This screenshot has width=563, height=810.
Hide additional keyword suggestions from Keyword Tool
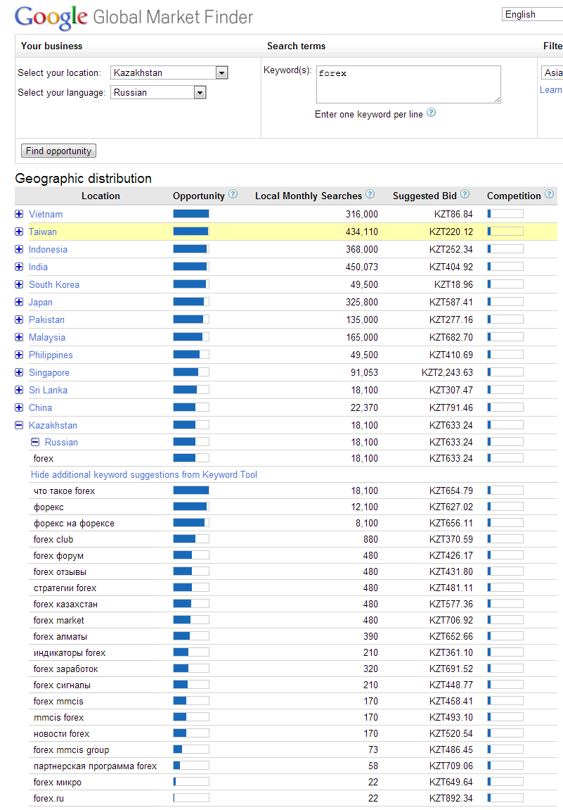pos(144,474)
